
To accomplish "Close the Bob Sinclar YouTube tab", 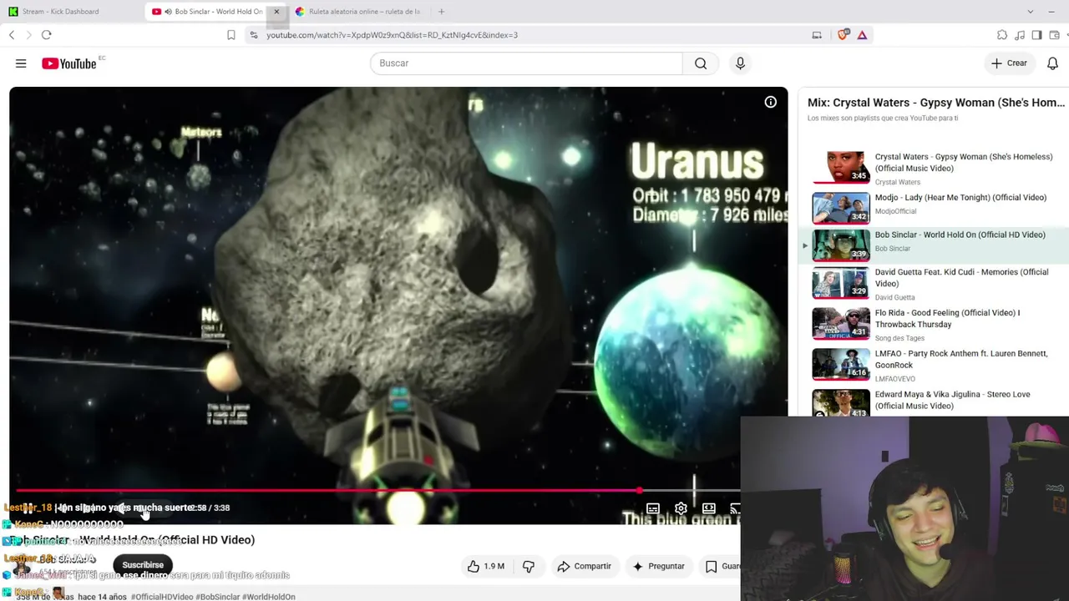I will pos(276,12).
